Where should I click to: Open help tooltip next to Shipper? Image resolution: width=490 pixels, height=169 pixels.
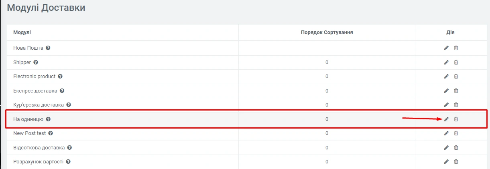coord(36,62)
